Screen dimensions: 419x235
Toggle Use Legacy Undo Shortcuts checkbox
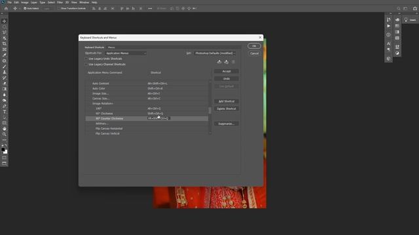[86, 59]
